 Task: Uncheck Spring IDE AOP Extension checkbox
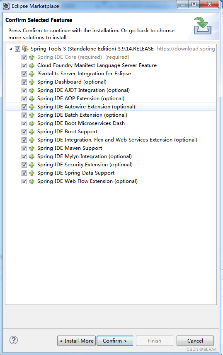click(x=24, y=98)
